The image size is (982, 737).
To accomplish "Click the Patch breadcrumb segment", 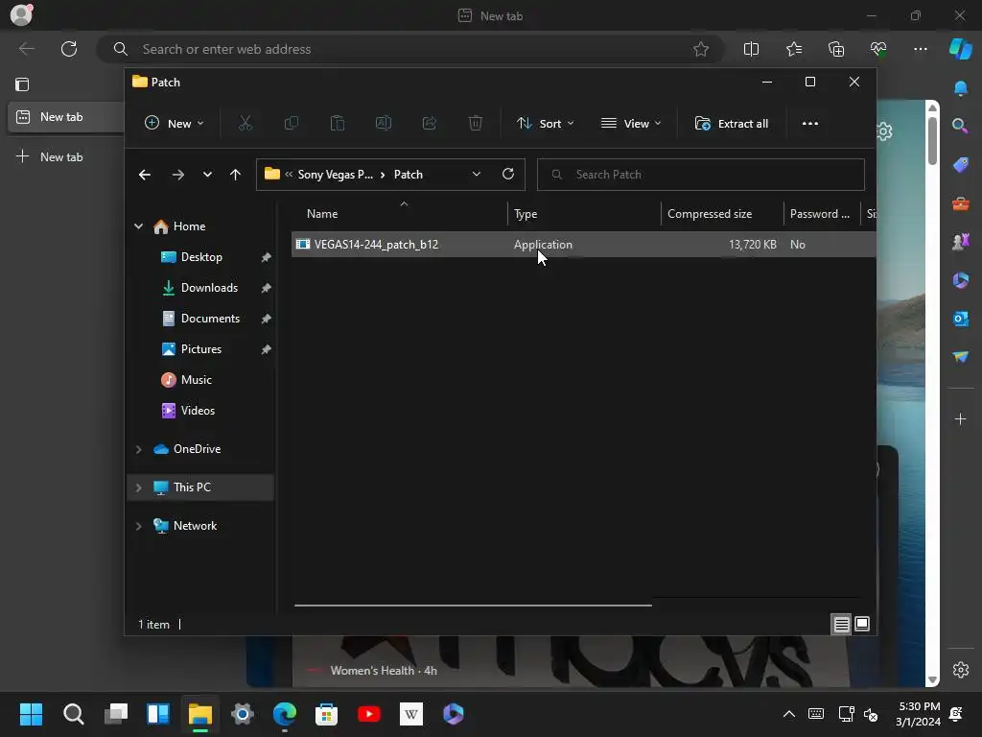I will 408,175.
